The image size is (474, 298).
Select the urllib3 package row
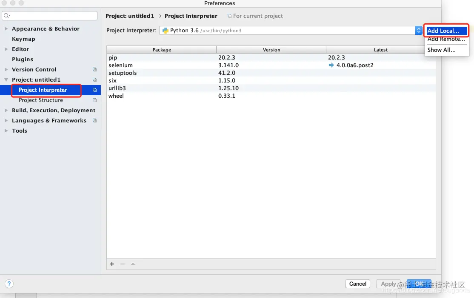271,88
